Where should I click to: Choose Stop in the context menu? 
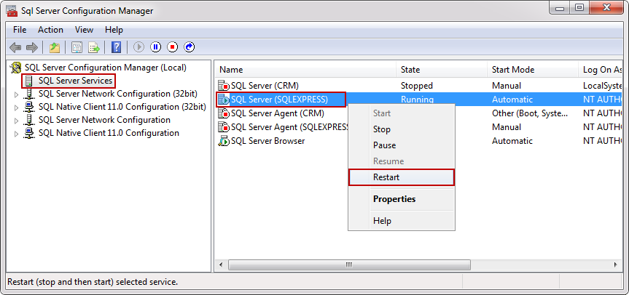click(402, 129)
